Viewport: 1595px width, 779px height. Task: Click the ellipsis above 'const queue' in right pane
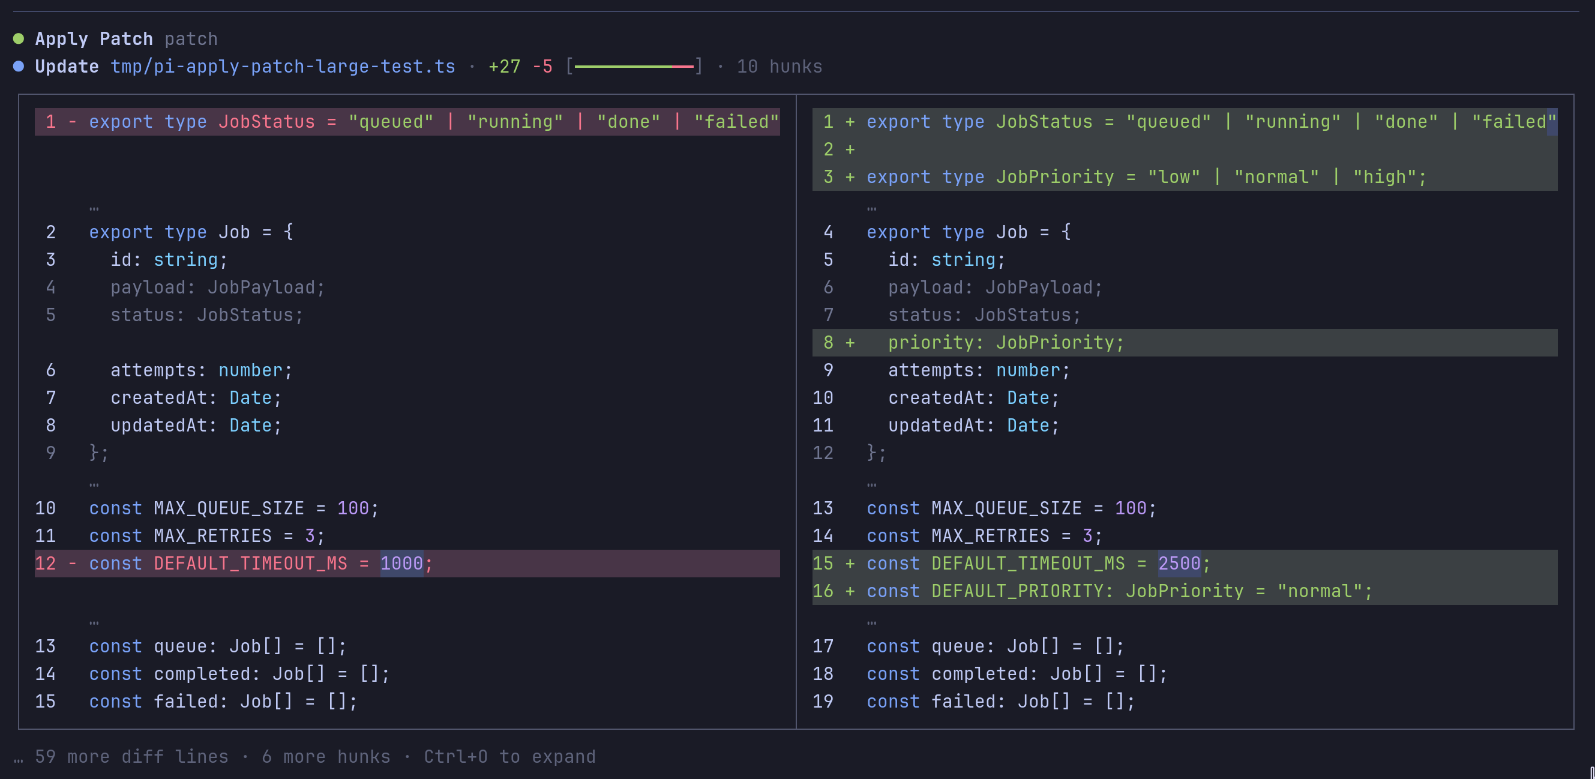(x=872, y=624)
